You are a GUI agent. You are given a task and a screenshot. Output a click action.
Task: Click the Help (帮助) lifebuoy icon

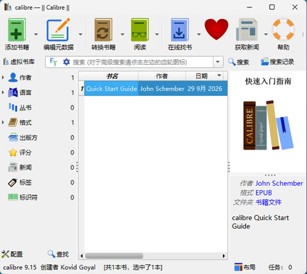tap(283, 29)
